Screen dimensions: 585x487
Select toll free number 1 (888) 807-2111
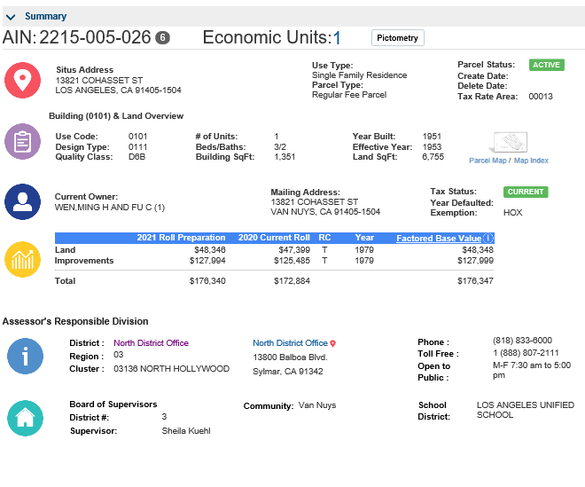(x=526, y=353)
